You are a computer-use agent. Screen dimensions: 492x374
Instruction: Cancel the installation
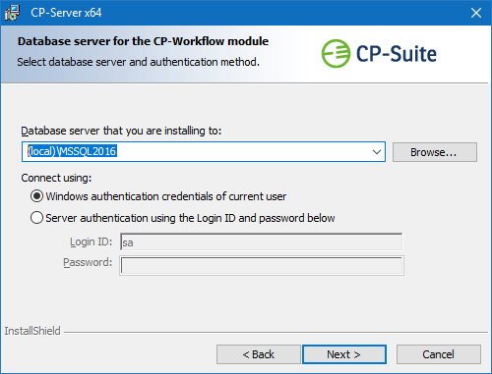[x=439, y=354]
